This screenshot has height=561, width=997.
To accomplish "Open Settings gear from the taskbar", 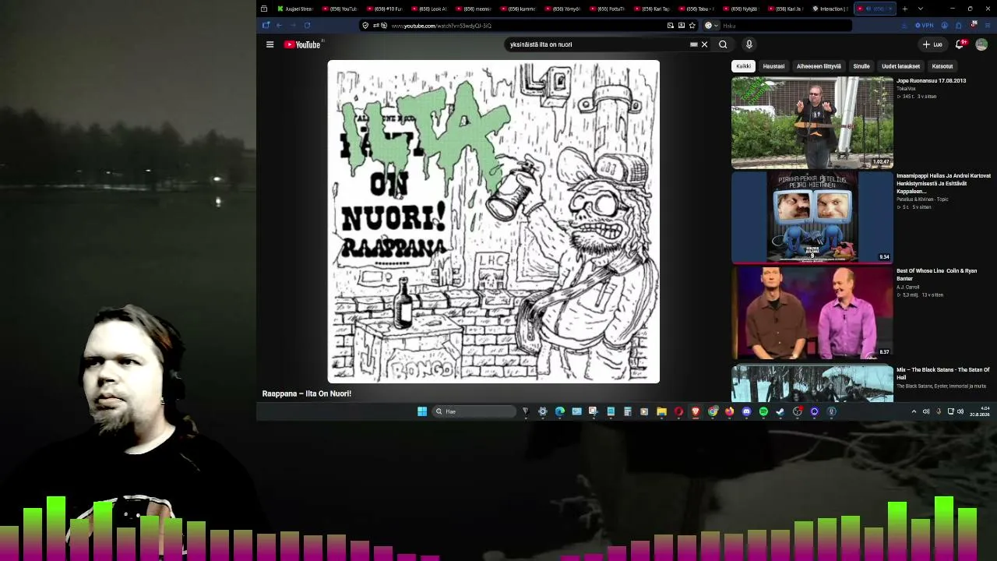I will 543,411.
